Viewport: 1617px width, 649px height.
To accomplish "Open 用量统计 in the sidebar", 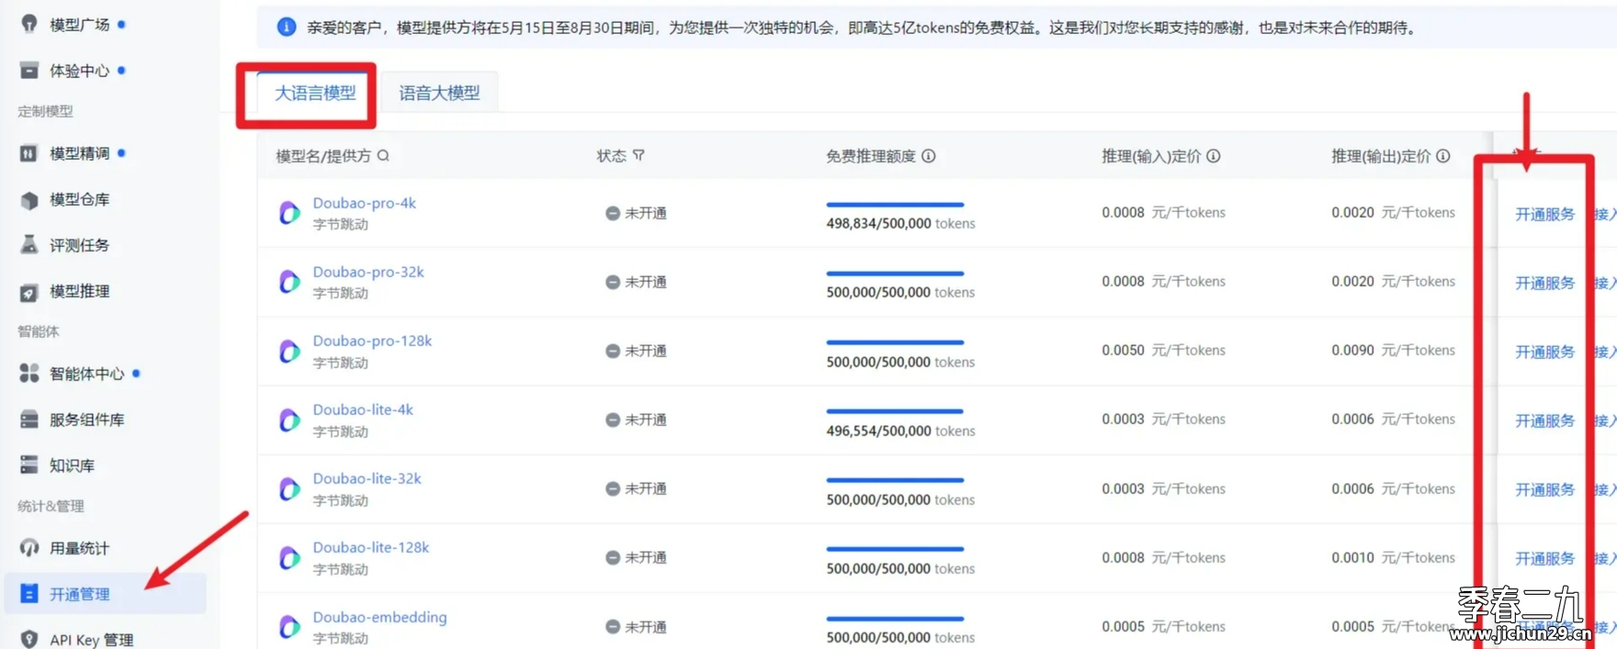I will click(79, 548).
